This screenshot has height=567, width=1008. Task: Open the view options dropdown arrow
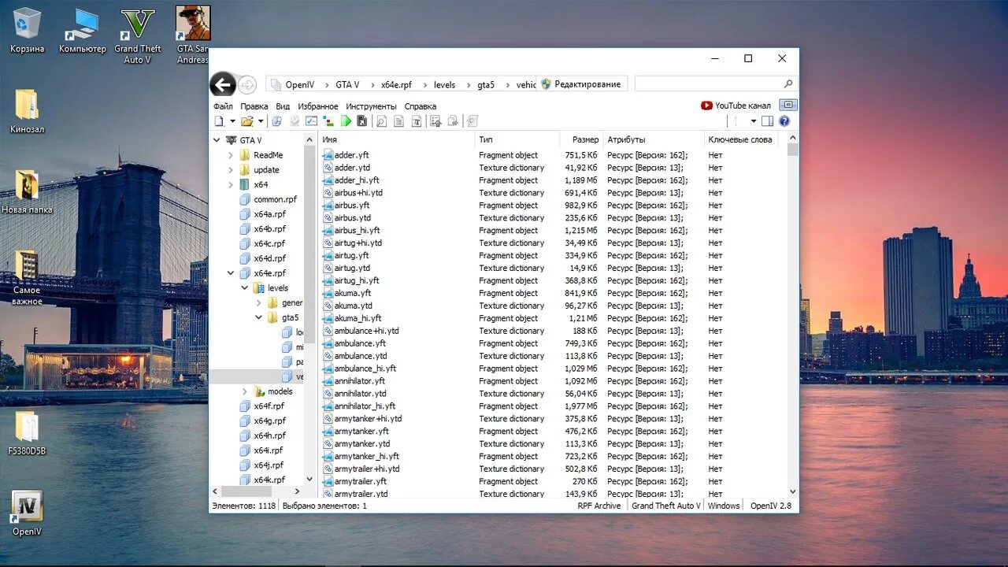(x=754, y=121)
